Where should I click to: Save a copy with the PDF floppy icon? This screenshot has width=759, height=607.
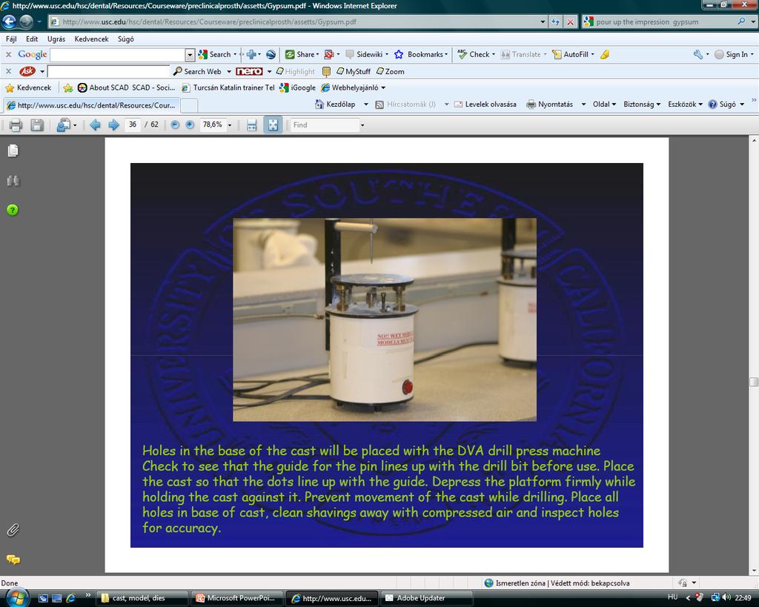point(37,125)
